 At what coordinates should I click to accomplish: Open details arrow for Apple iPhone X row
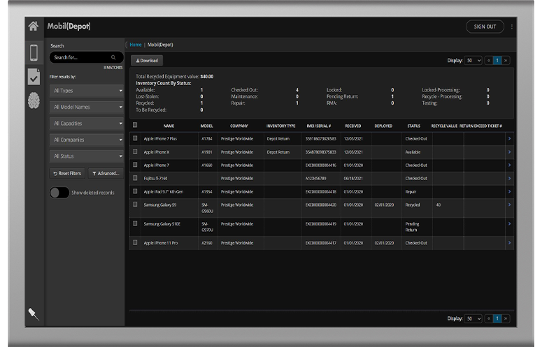509,152
